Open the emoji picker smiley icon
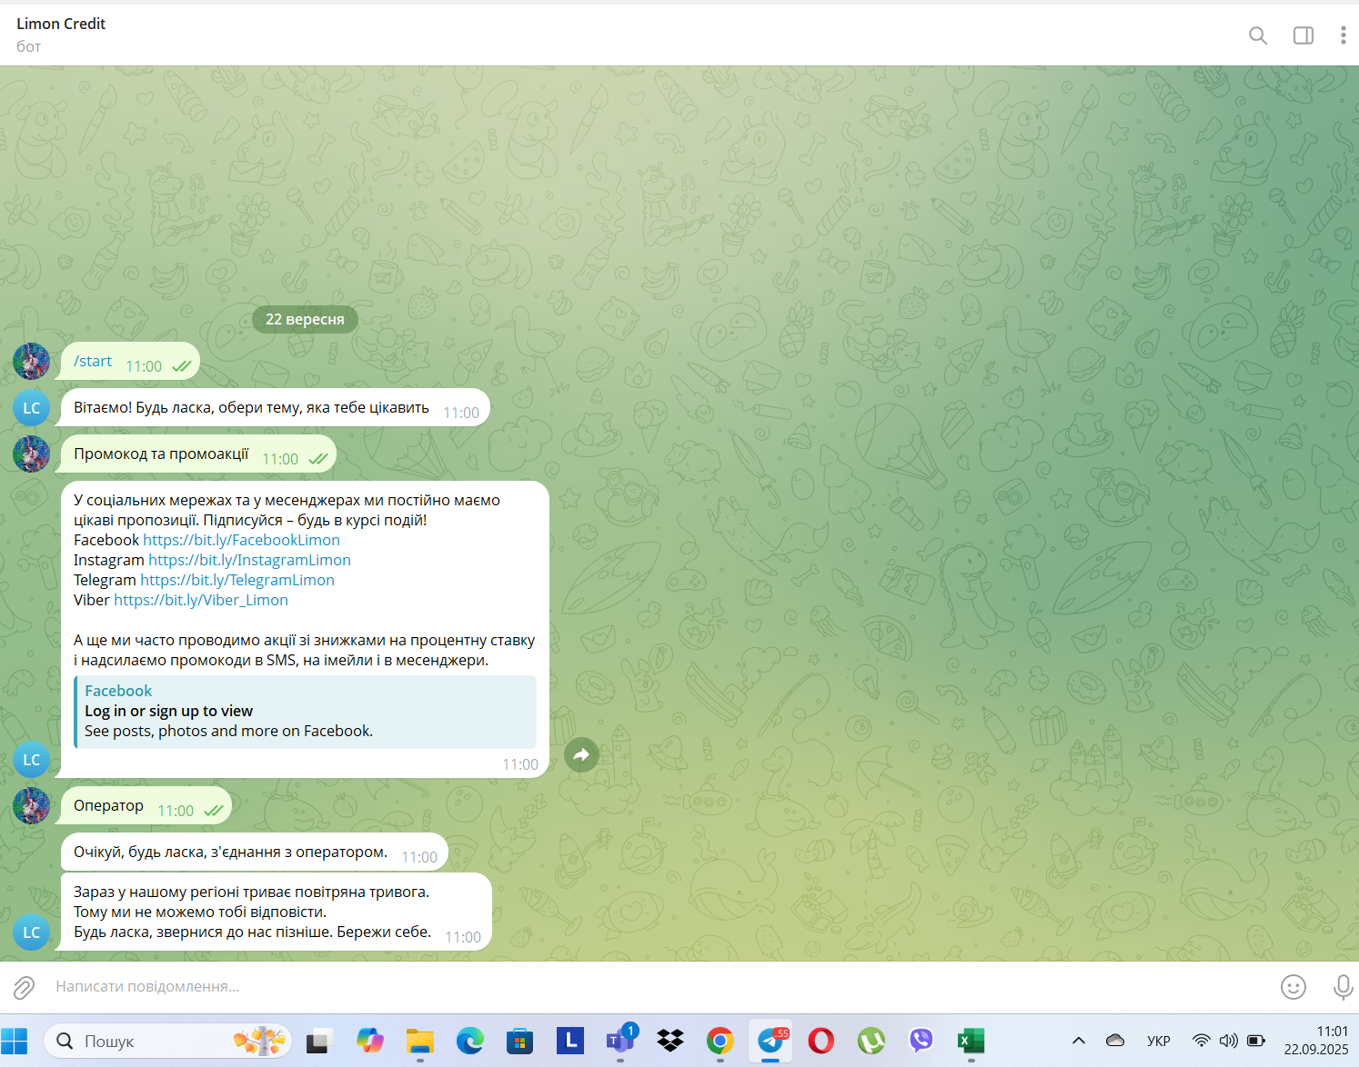Image resolution: width=1359 pixels, height=1067 pixels. (1293, 987)
